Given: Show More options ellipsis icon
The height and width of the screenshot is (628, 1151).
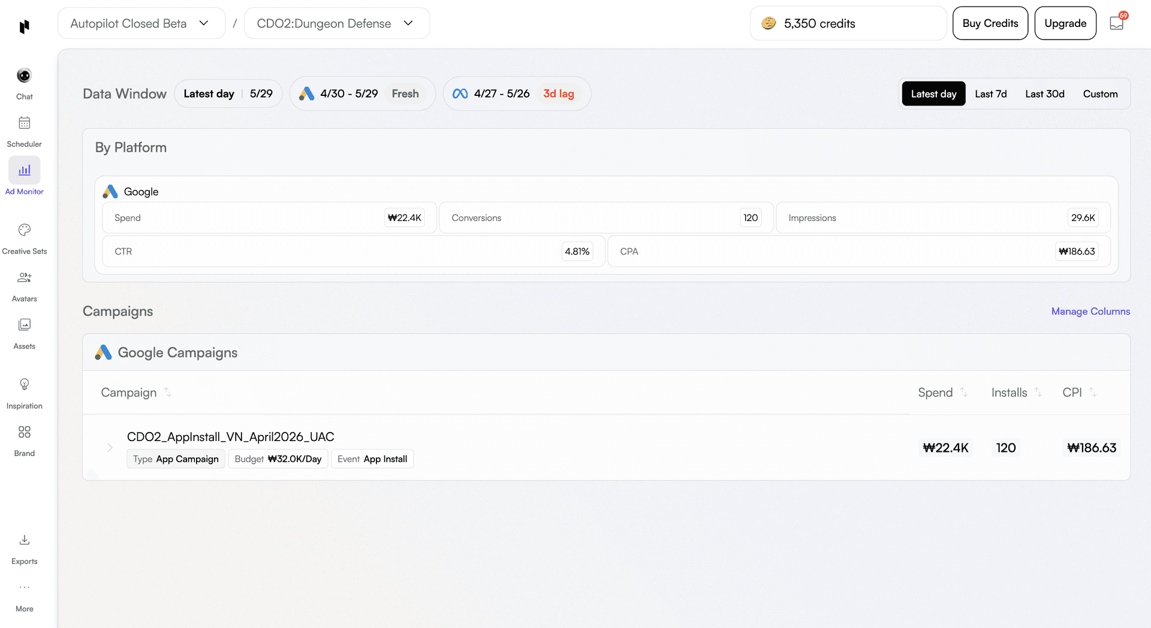Looking at the screenshot, I should coord(24,587).
